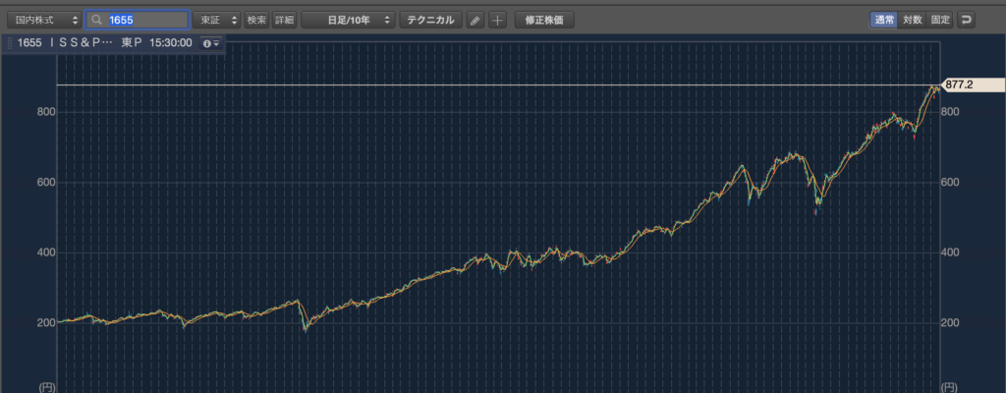Viewport: 1006px width, 393px height.
Task: Click the 東Ｐ market label
Action: pyautogui.click(x=132, y=43)
